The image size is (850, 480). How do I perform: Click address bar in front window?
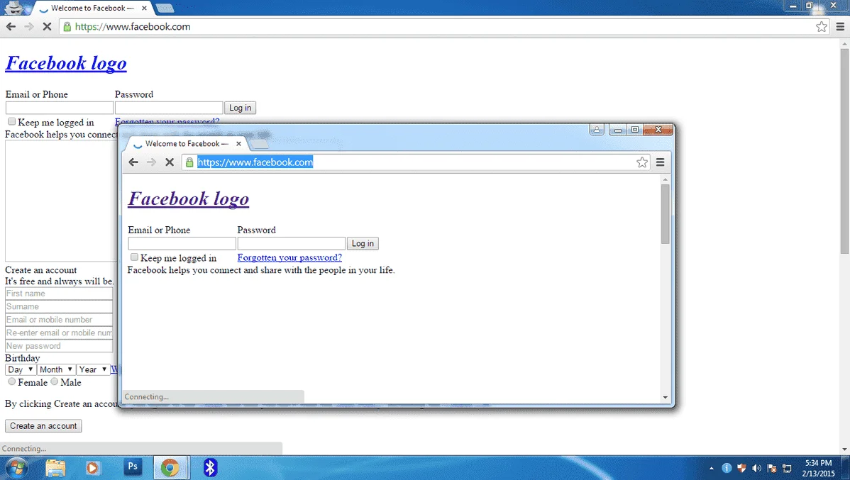pos(414,162)
